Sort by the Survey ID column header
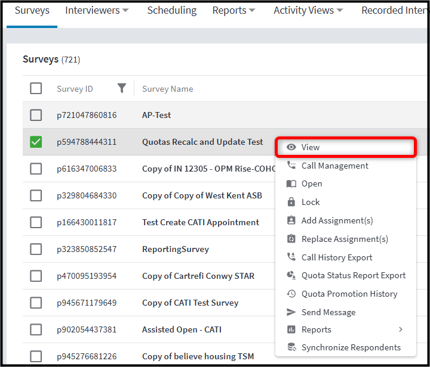Screen dimensions: 430x367 click(x=75, y=89)
